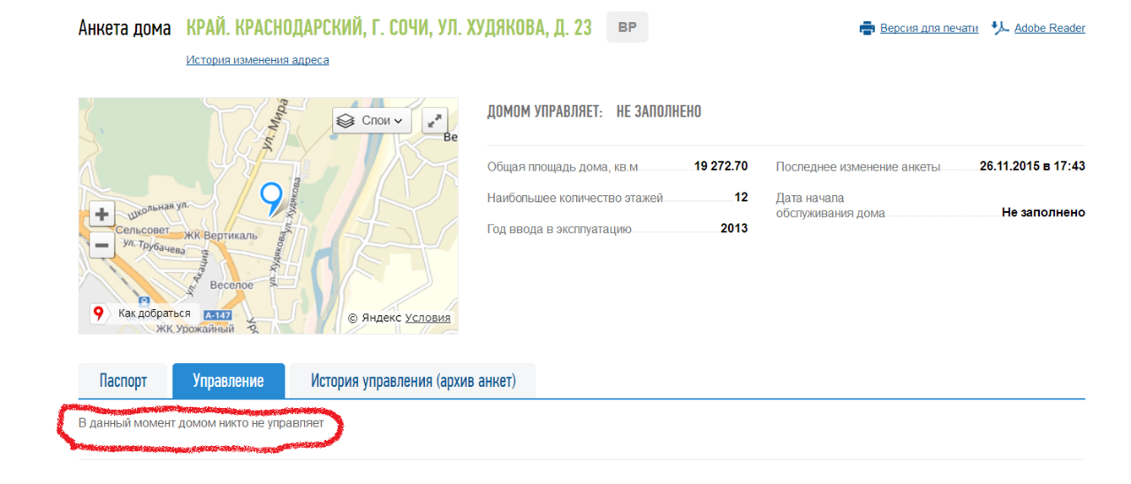1131x484 pixels.
Task: Click the printer icon for print version
Action: coord(867,28)
